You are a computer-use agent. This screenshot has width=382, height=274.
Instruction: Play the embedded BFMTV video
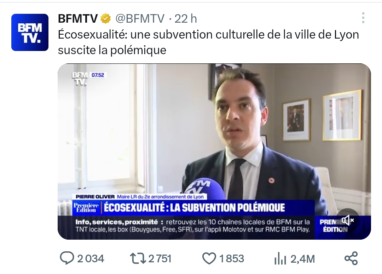pyautogui.click(x=214, y=152)
